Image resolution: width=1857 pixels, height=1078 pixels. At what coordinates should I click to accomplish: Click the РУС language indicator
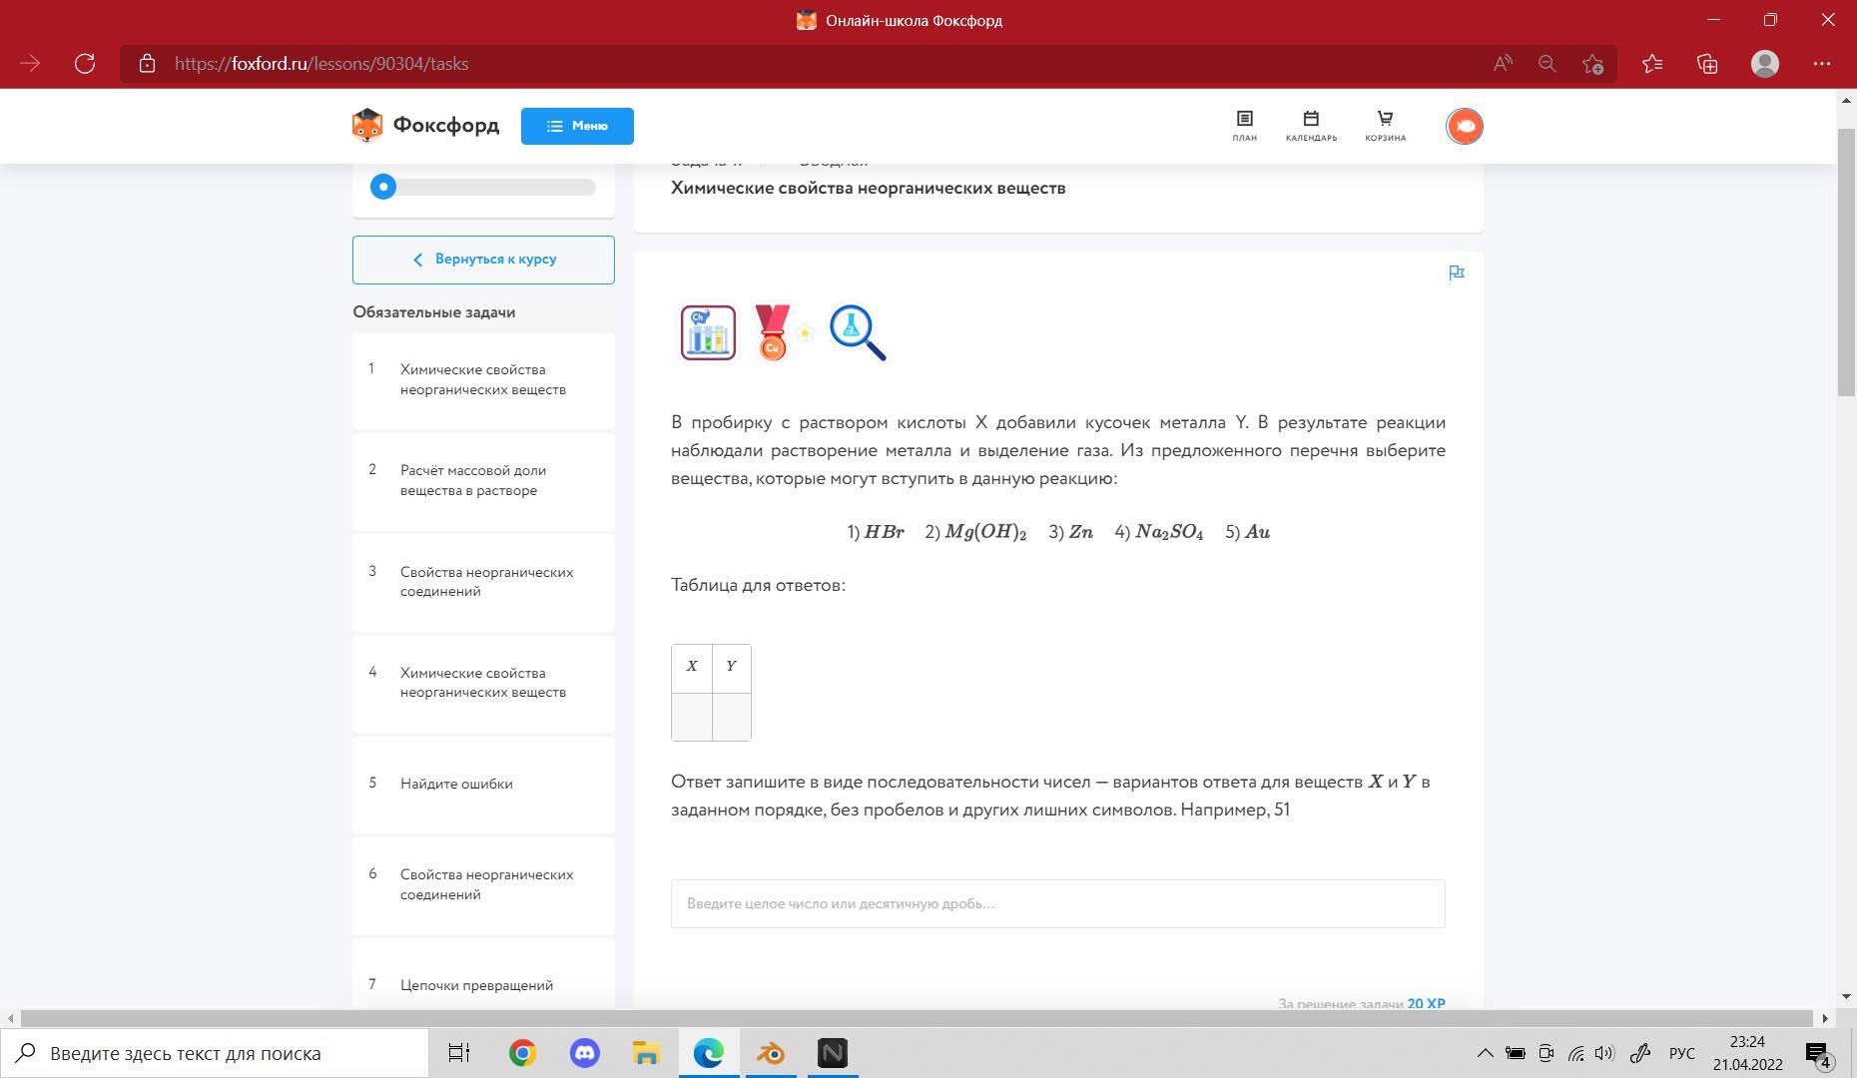1682,1053
